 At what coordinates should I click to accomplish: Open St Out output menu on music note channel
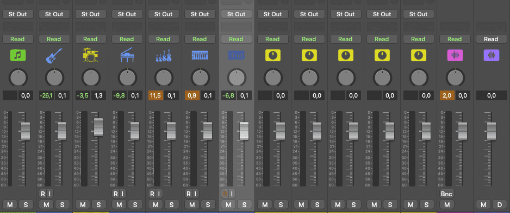point(17,14)
